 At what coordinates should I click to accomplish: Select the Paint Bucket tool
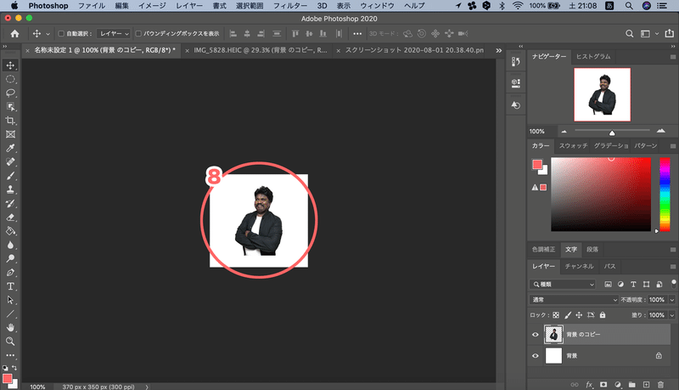pyautogui.click(x=10, y=231)
